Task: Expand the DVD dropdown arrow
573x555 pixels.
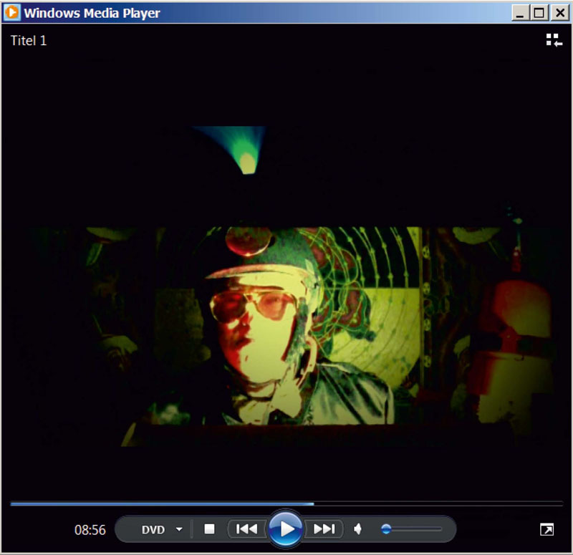Action: [x=179, y=529]
